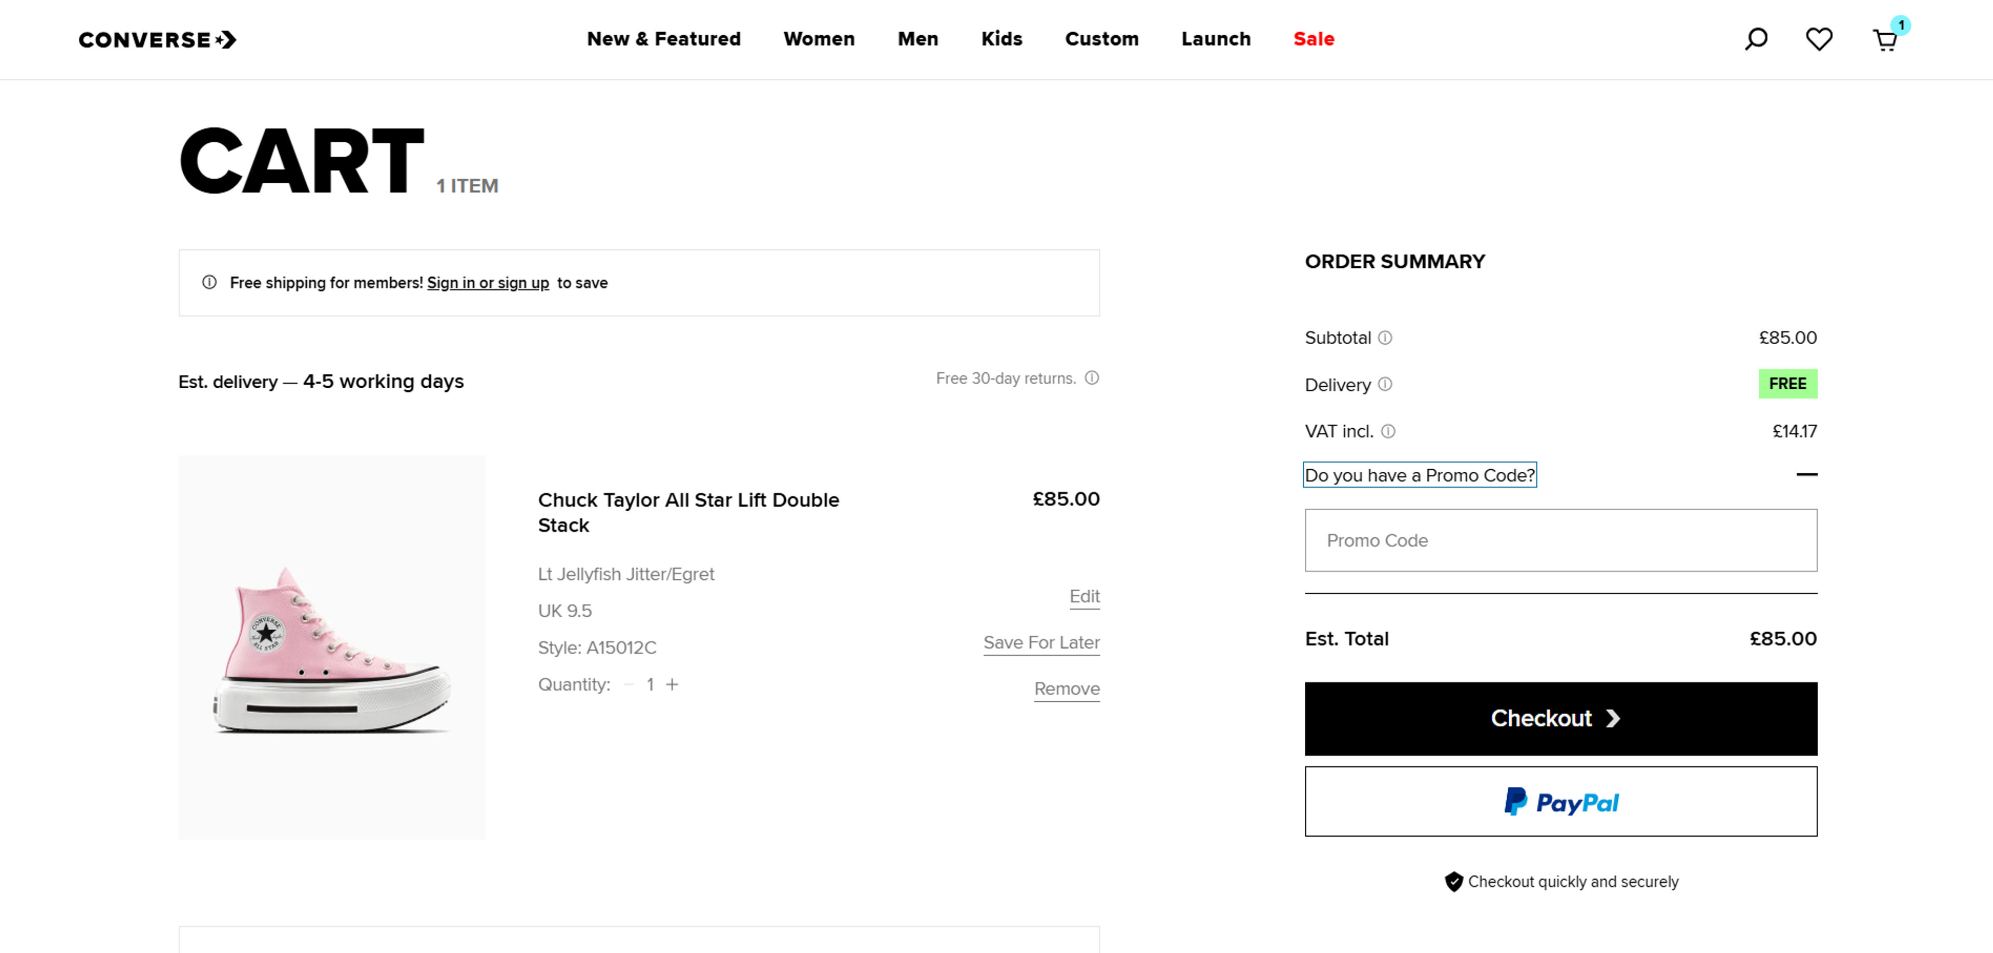1993x953 pixels.
Task: Open the Custom menu
Action: point(1102,39)
